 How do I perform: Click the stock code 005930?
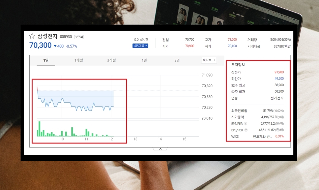coord(66,37)
